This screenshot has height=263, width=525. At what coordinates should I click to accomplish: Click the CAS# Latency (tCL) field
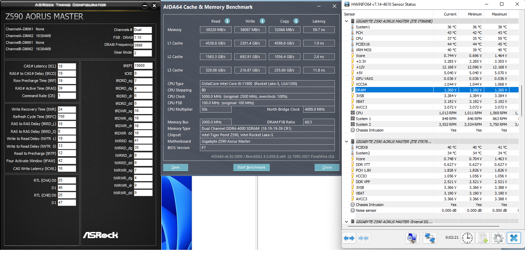67,66
